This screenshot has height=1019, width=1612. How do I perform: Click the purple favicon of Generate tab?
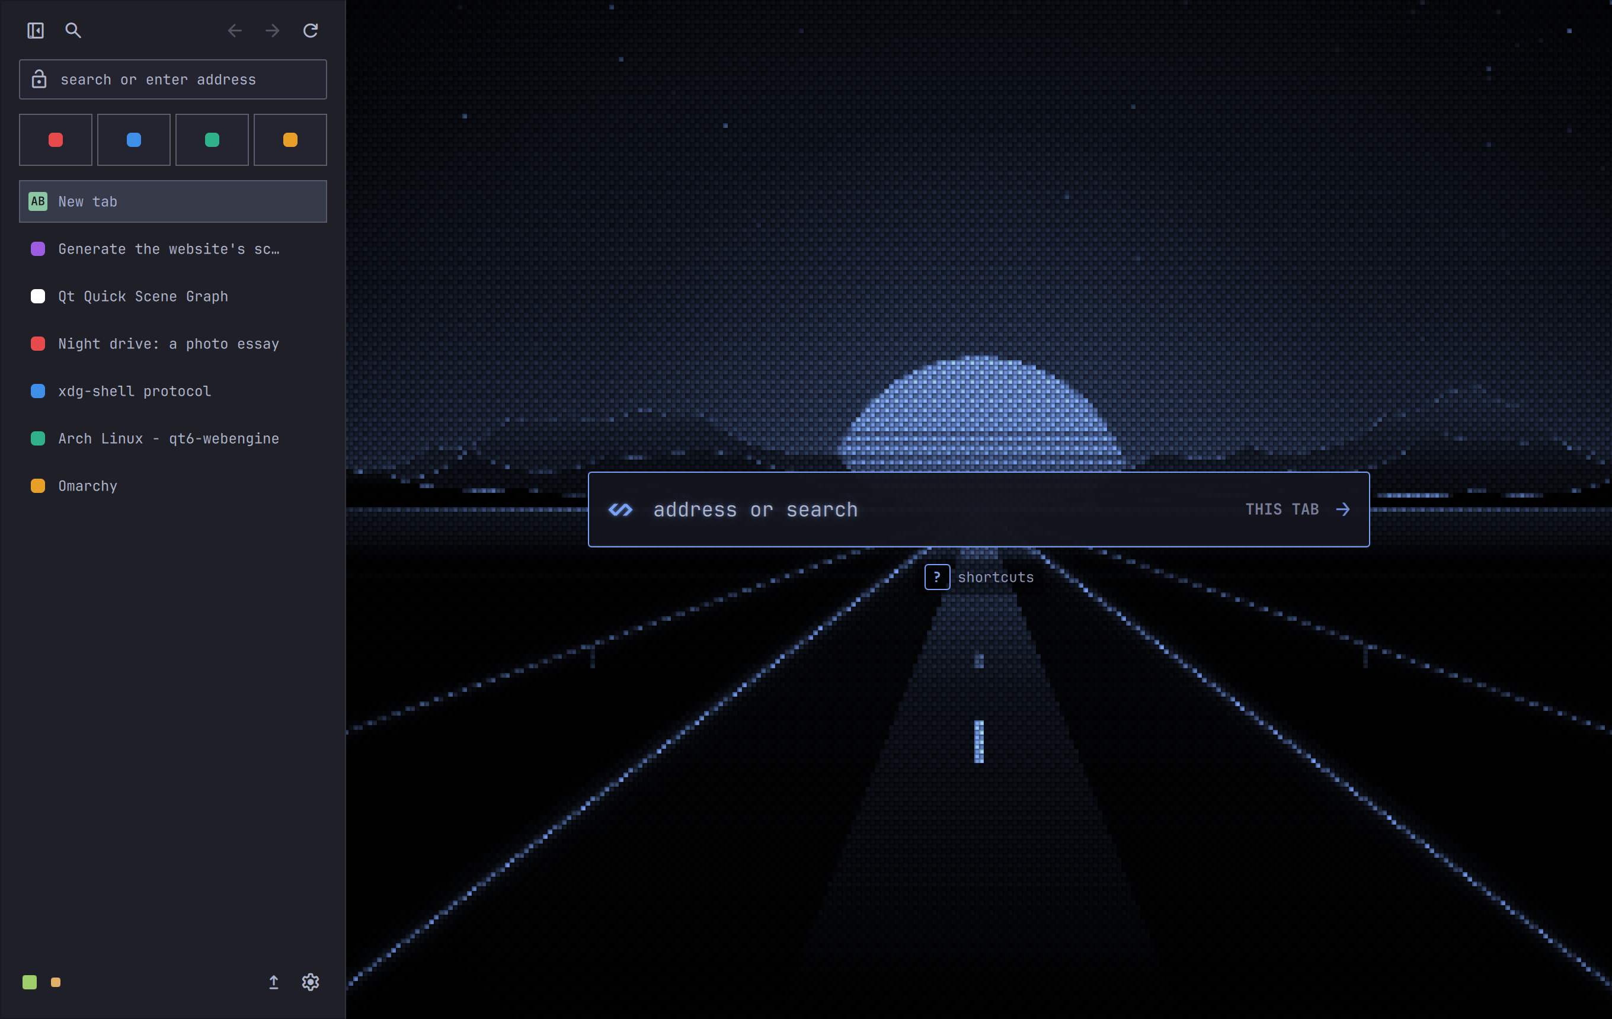click(x=38, y=249)
